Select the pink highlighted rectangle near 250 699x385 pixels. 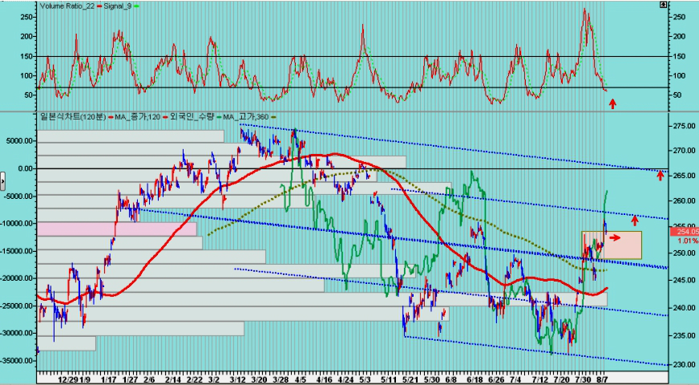(612, 245)
